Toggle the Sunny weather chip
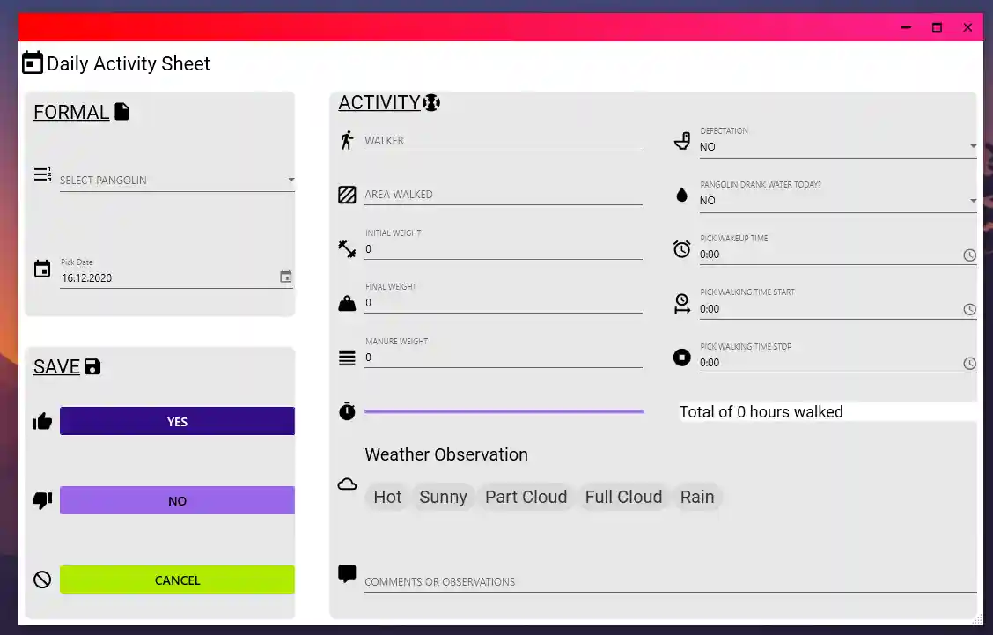993x635 pixels. pyautogui.click(x=444, y=497)
